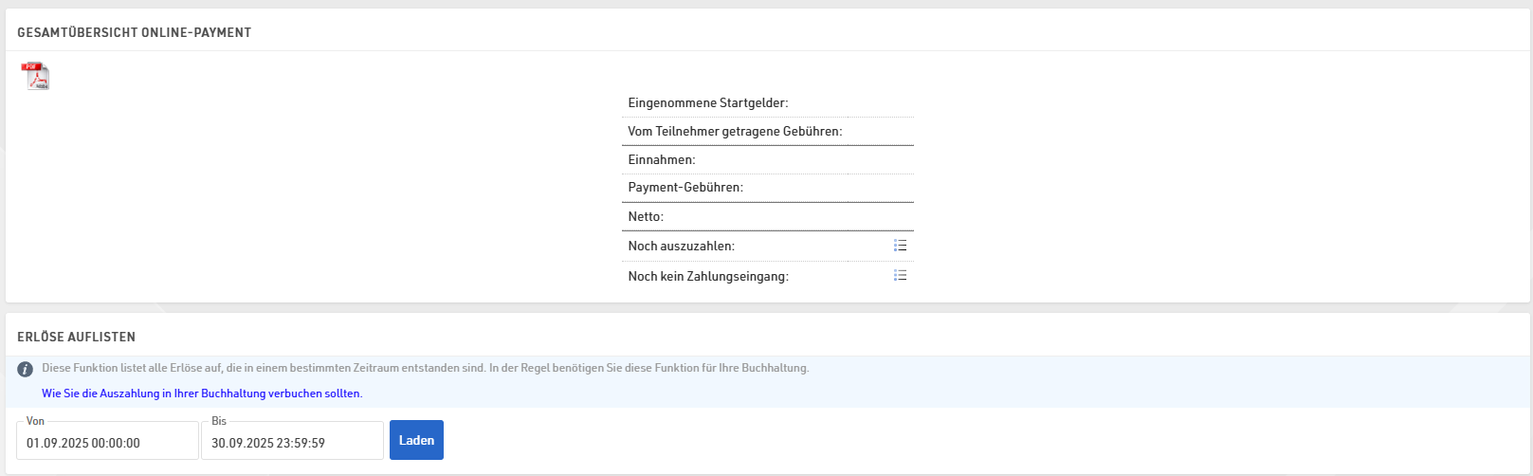Export the payment overview as PDF
This screenshot has width=1533, height=476.
pos(35,76)
